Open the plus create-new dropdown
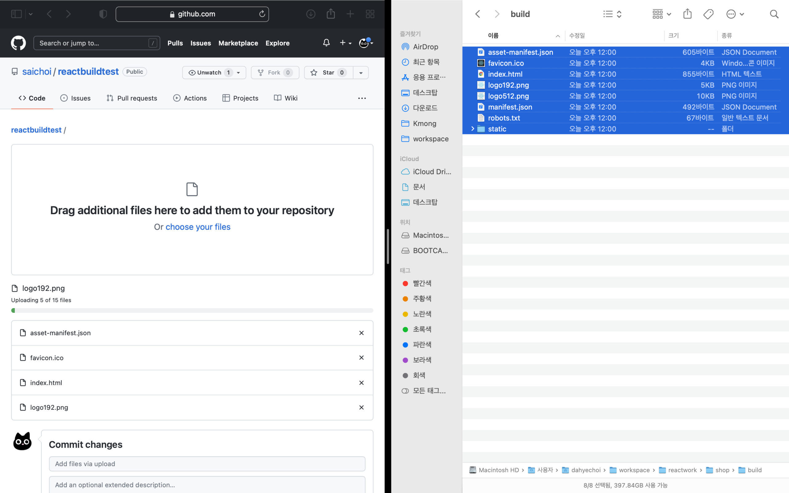The image size is (789, 493). [x=345, y=43]
